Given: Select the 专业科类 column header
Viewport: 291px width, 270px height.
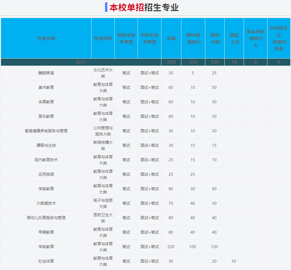Looking at the screenshot, I should point(103,38).
